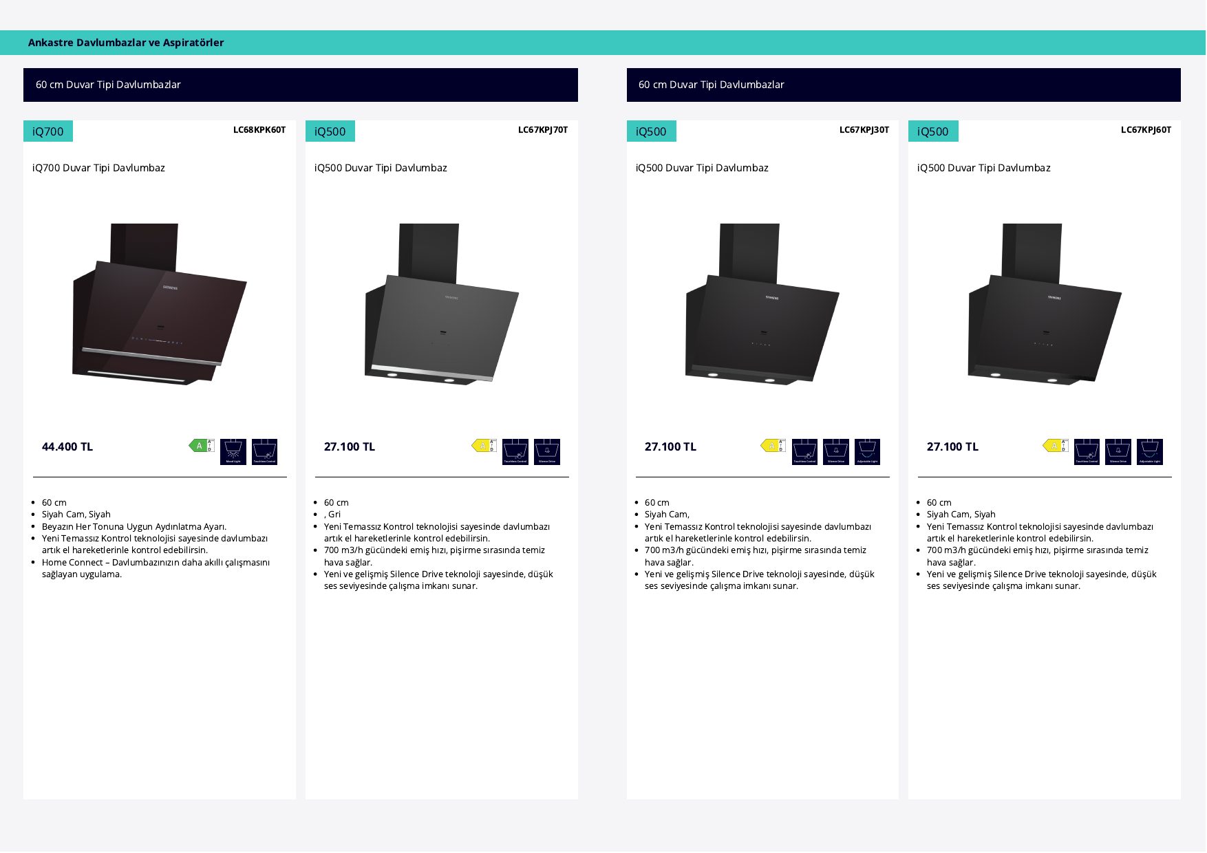Click the 27.100 TL price of LC67KPJ60T
Image resolution: width=1207 pixels, height=853 pixels.
tap(952, 447)
